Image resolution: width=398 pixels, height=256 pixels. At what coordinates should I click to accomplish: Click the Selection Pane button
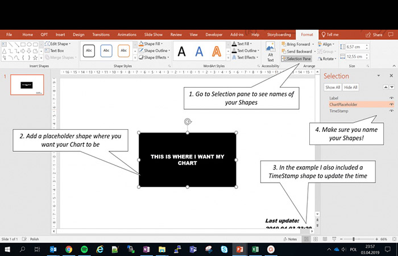(x=296, y=59)
